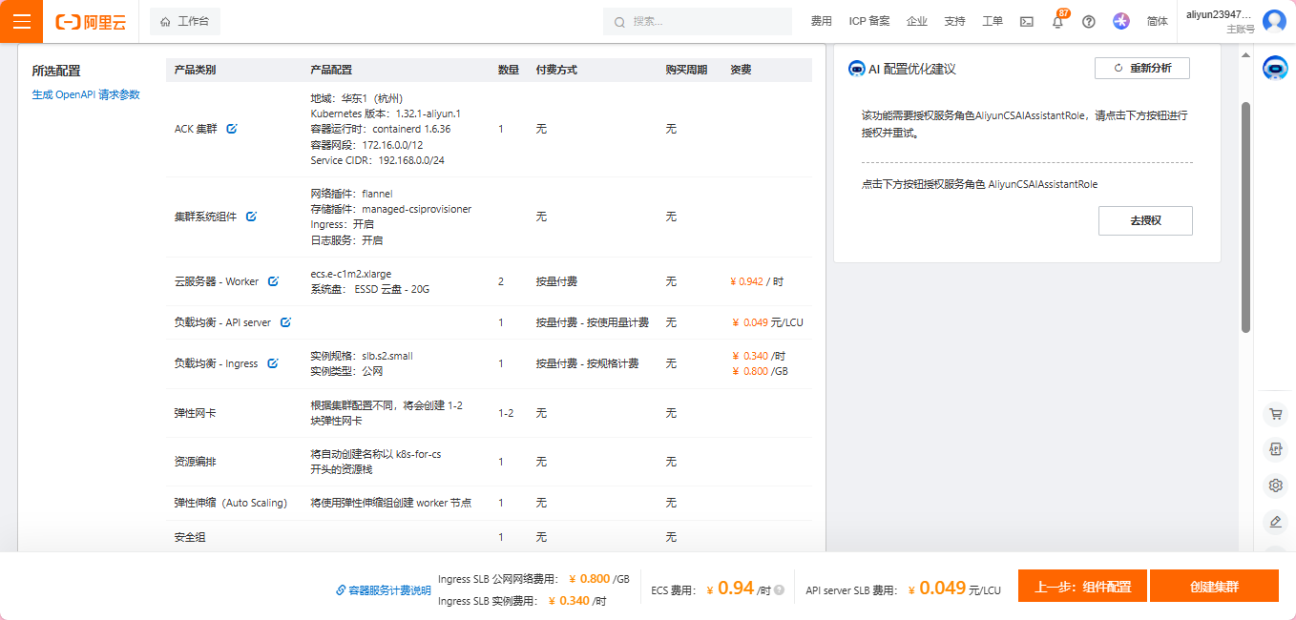Click the feedback pencil icon in the sidebar

coord(1275,522)
